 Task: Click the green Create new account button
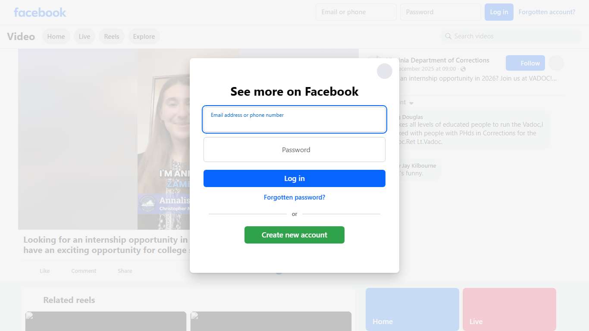pos(294,235)
